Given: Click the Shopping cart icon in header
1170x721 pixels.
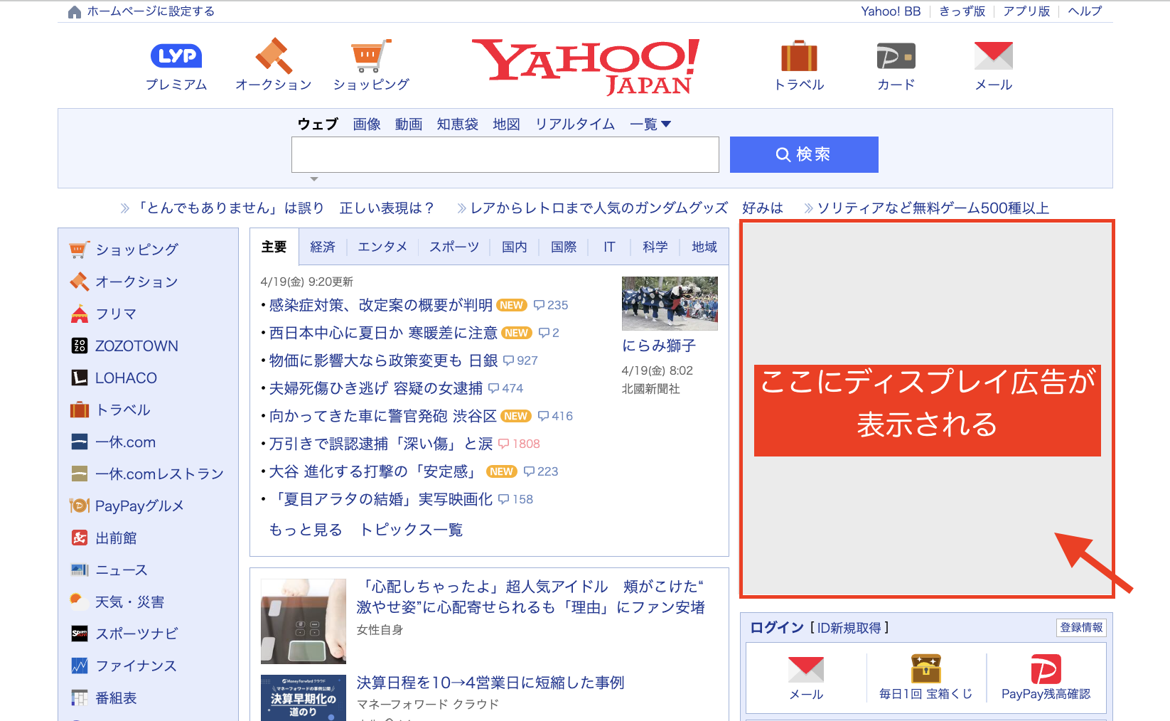Looking at the screenshot, I should point(370,55).
